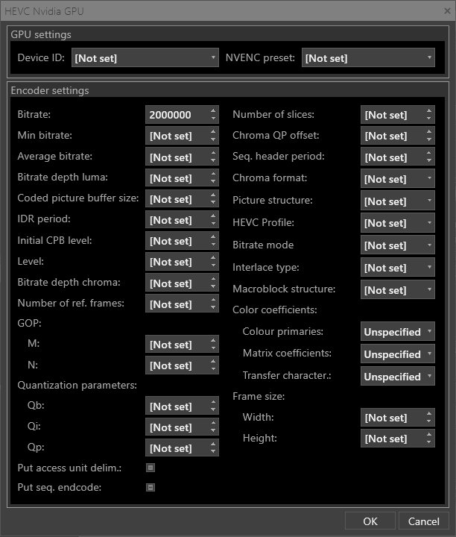Increase Bitrate with up arrow
Viewport: 456px width, 537px height.
(x=213, y=110)
